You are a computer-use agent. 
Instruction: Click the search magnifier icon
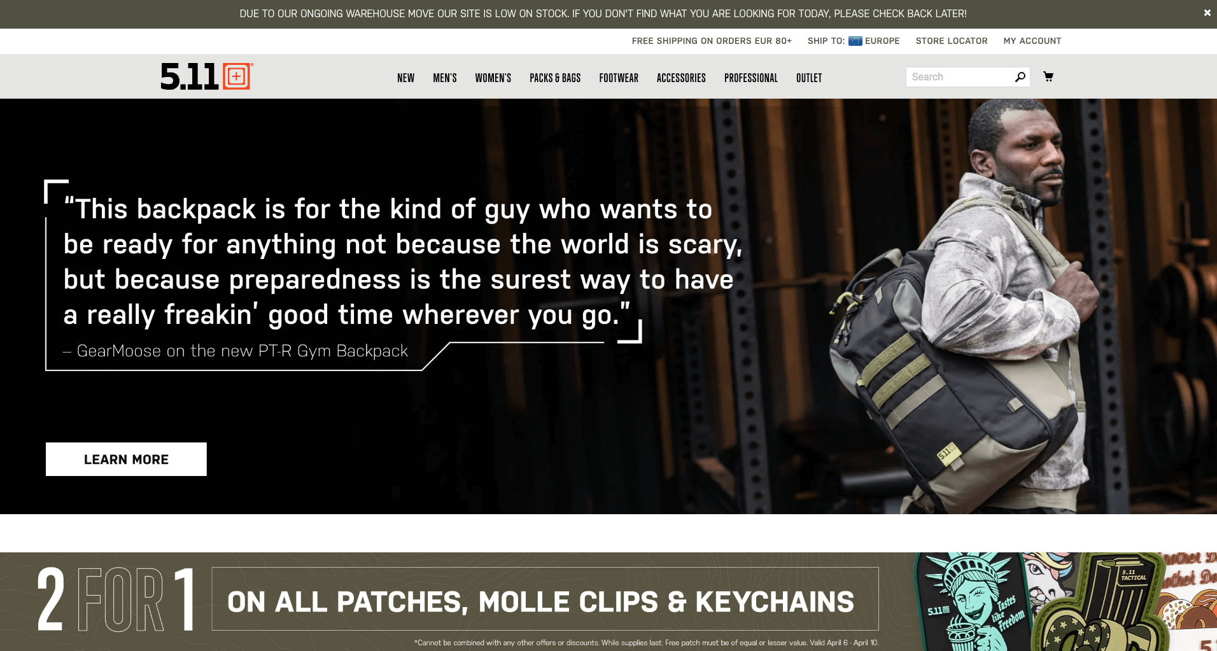click(x=1020, y=77)
